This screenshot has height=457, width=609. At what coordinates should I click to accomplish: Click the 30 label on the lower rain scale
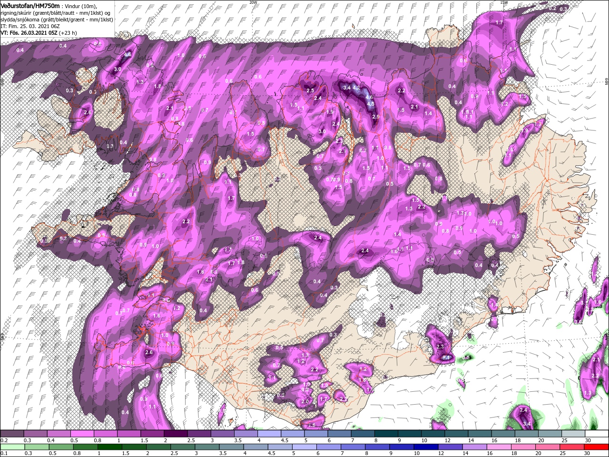pos(588,453)
